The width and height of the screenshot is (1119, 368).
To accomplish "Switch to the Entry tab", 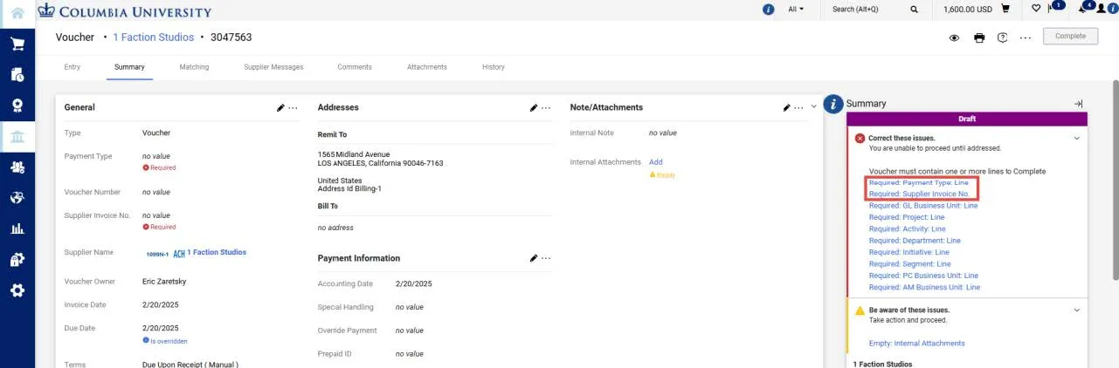I will click(x=73, y=67).
